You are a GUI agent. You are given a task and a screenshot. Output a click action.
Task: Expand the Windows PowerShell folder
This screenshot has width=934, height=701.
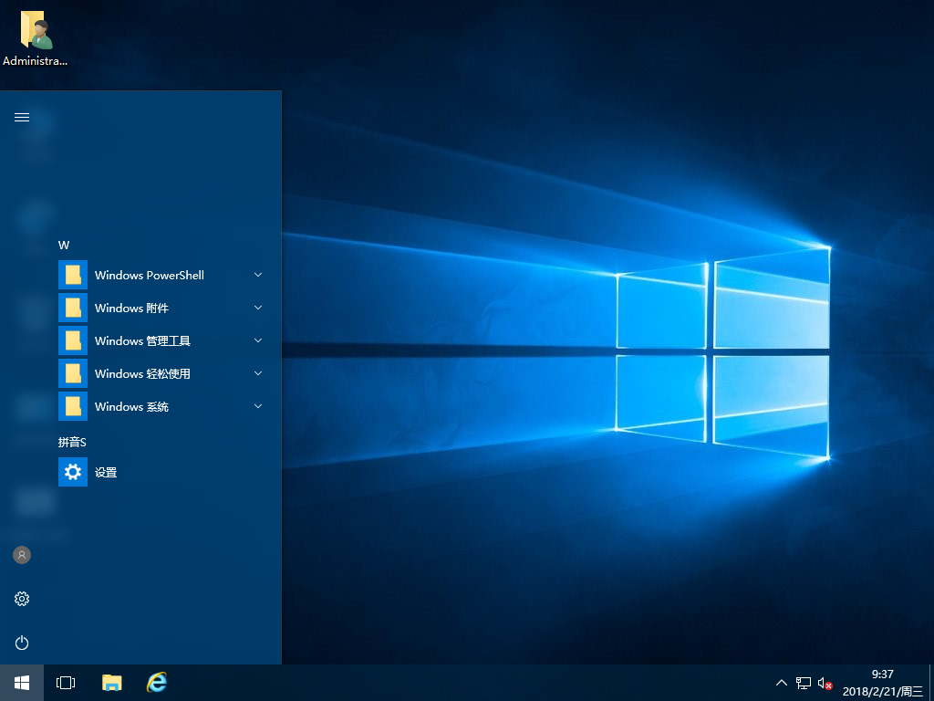pyautogui.click(x=257, y=275)
